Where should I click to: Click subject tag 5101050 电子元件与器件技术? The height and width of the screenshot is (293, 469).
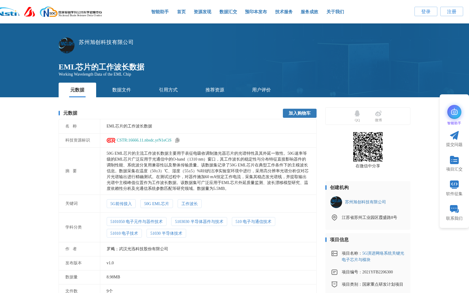point(137,222)
